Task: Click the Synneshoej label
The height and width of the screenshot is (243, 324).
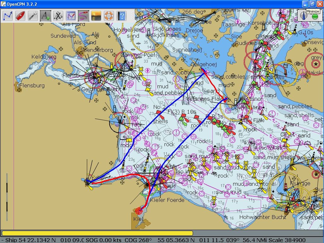Action: pos(187,50)
